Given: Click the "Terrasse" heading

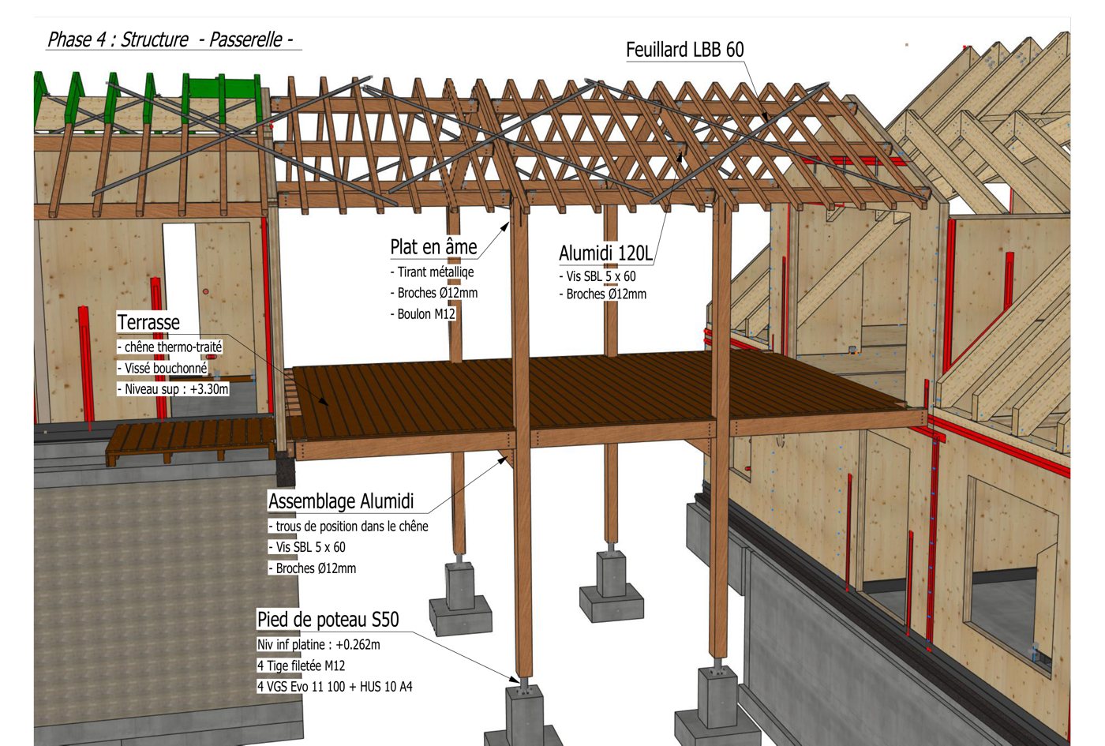Looking at the screenshot, I should (x=148, y=322).
